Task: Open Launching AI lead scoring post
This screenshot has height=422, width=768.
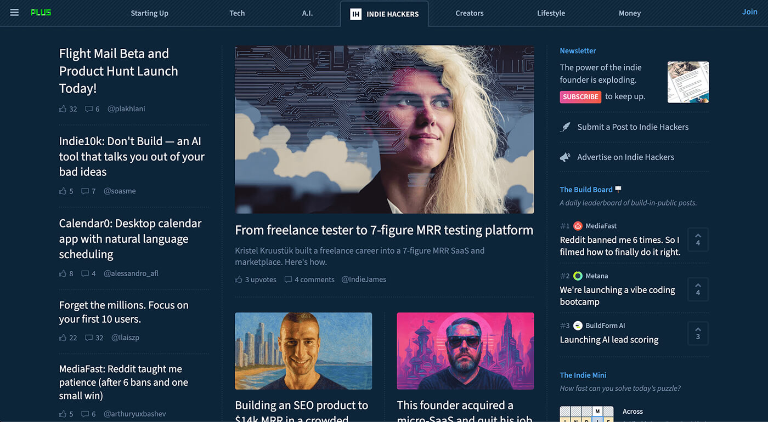Action: pyautogui.click(x=609, y=340)
